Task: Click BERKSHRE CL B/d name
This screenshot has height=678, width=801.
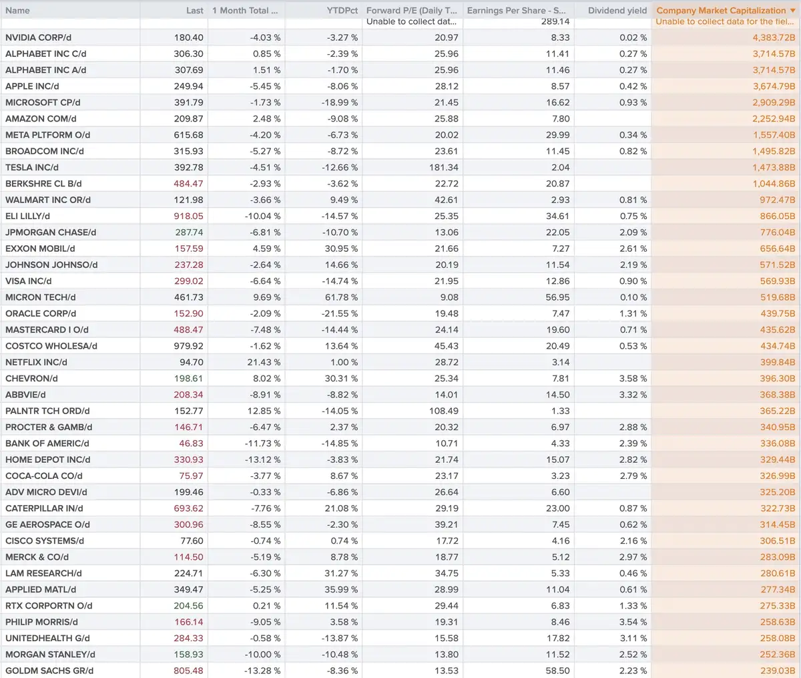Action: tap(43, 184)
